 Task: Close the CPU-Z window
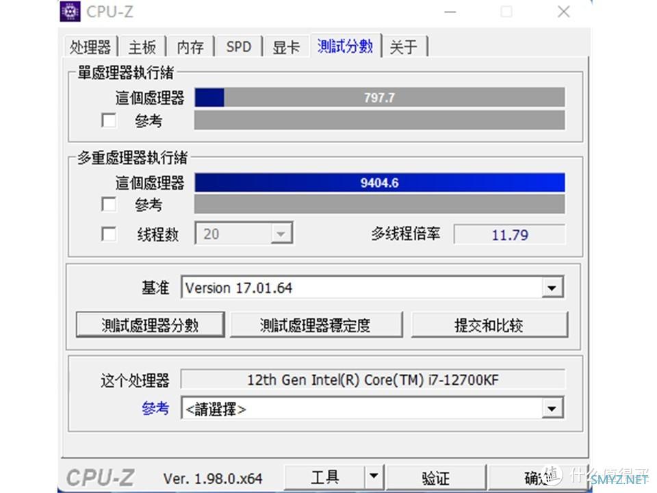coord(563,12)
